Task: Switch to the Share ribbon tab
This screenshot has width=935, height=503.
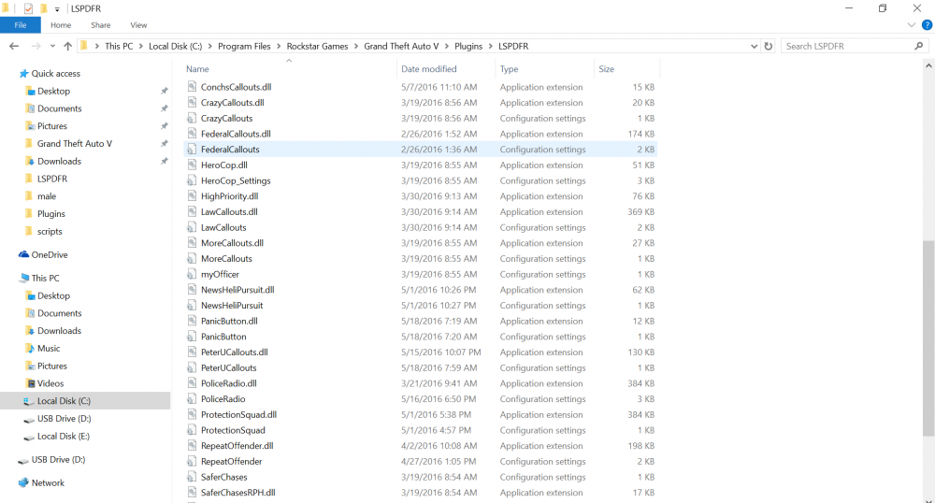Action: 101,25
